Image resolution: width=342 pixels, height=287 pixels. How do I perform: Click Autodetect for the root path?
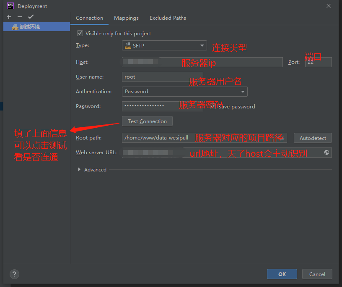pyautogui.click(x=312, y=138)
